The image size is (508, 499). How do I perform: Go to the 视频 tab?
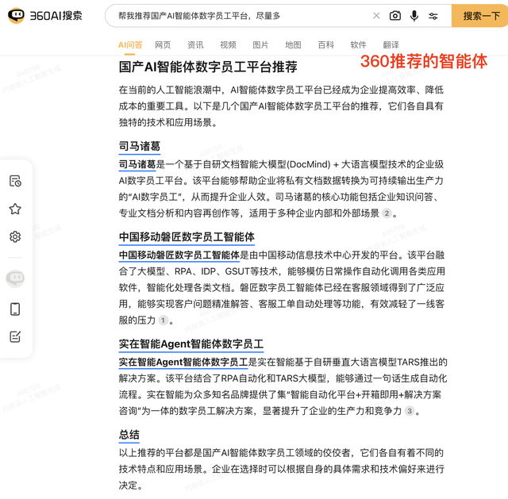[x=228, y=44]
